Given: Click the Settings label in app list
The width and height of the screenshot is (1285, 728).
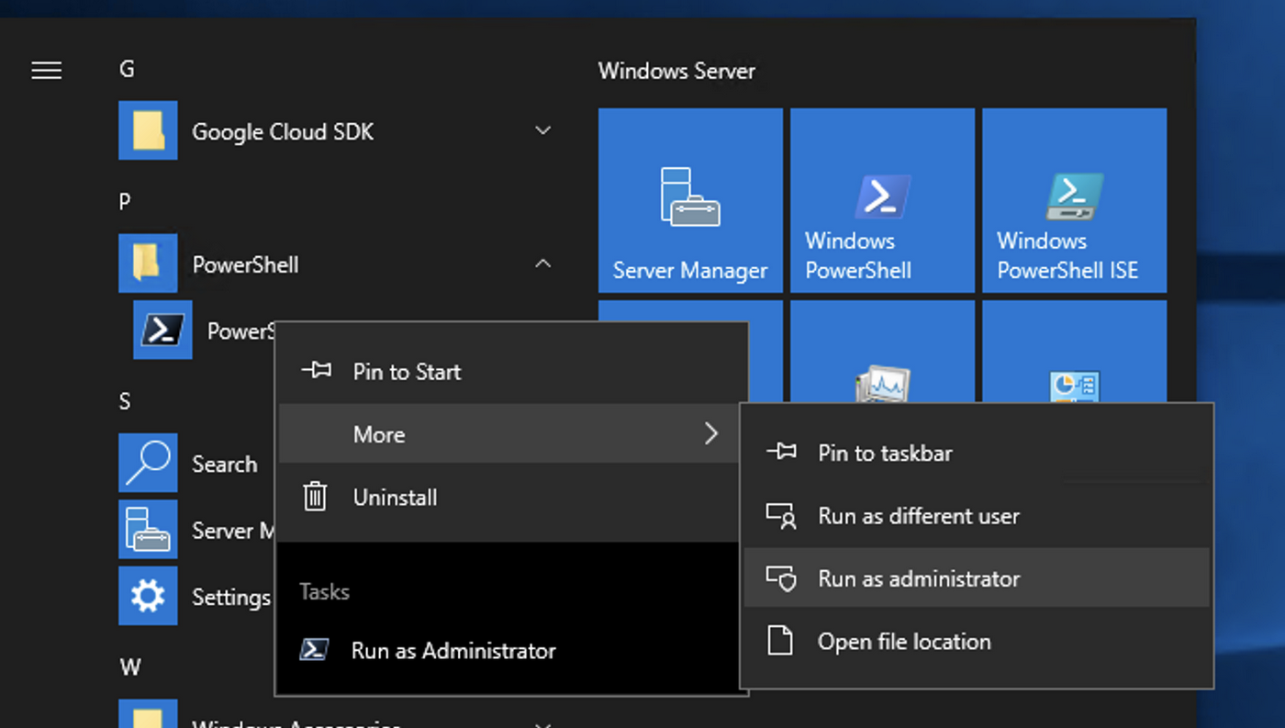Looking at the screenshot, I should [230, 598].
